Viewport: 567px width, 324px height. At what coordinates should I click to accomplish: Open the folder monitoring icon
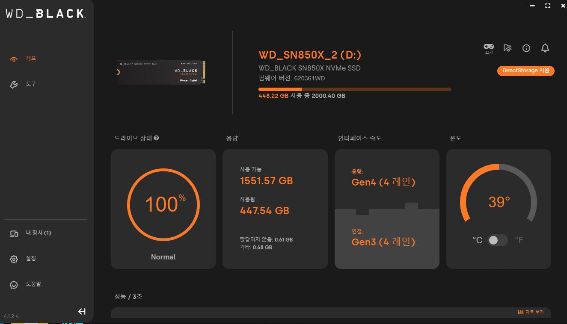tap(508, 48)
